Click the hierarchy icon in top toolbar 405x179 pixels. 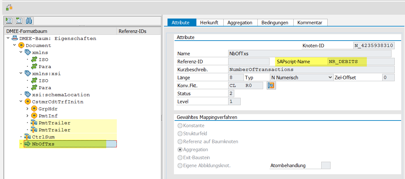pyautogui.click(x=9, y=7)
